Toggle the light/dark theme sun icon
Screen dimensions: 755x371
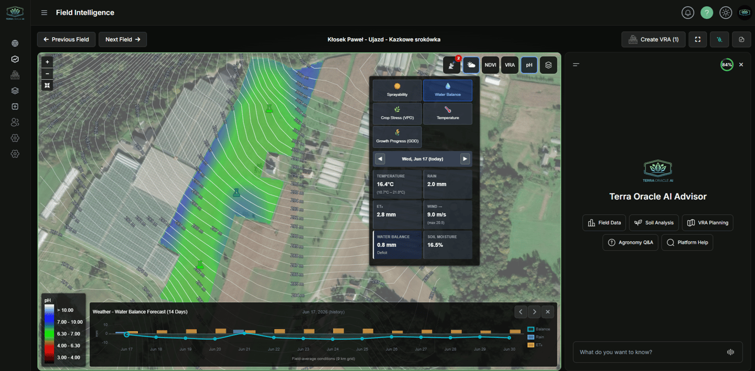click(x=726, y=13)
